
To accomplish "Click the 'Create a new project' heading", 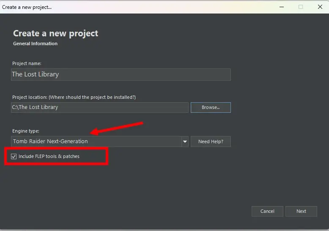I will tap(55, 33).
